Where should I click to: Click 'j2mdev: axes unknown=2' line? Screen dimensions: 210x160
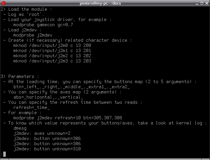pos(42,133)
